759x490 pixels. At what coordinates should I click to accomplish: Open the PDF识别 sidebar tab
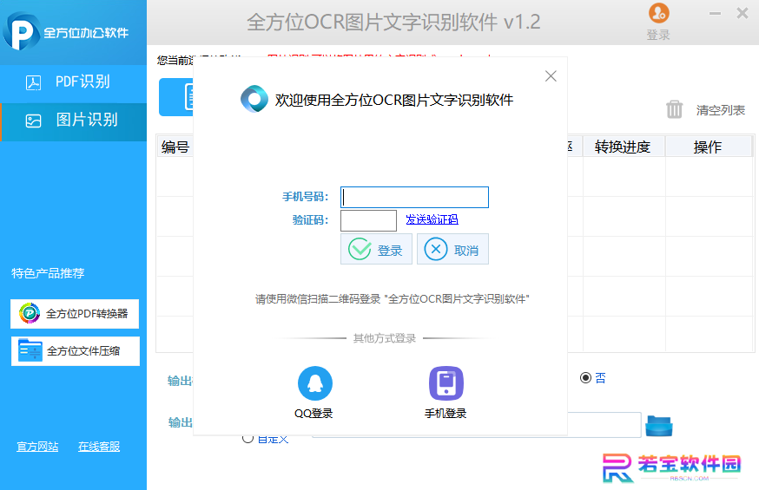coord(73,82)
